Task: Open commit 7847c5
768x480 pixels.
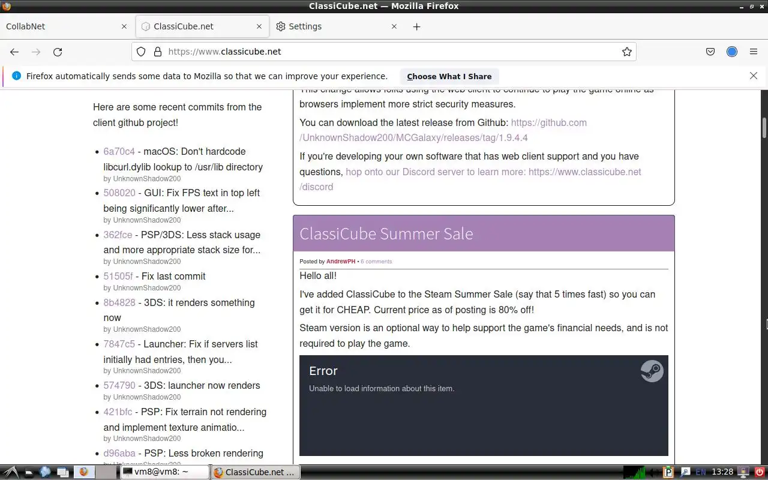Action: 119,344
